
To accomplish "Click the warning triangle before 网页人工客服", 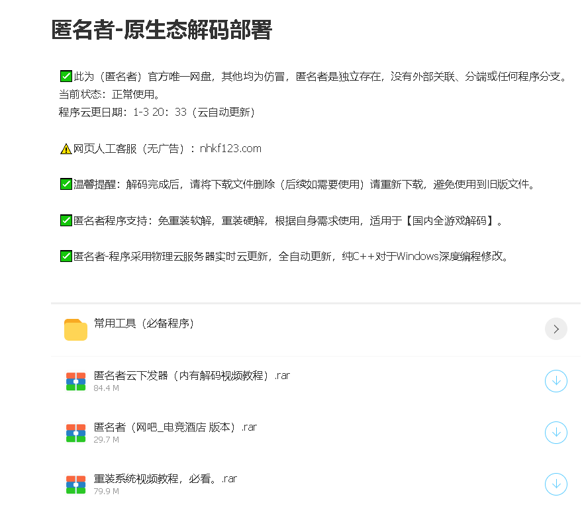I will tap(64, 148).
